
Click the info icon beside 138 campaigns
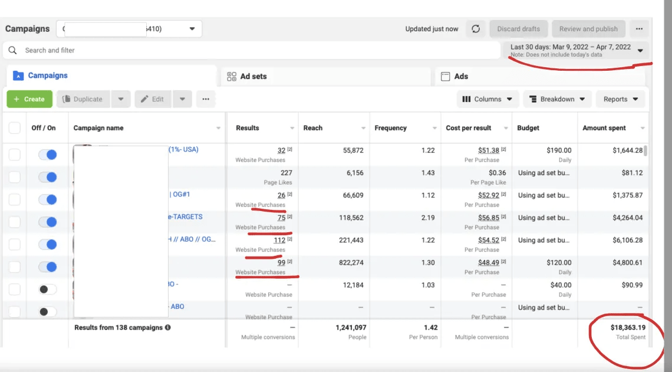[168, 327]
